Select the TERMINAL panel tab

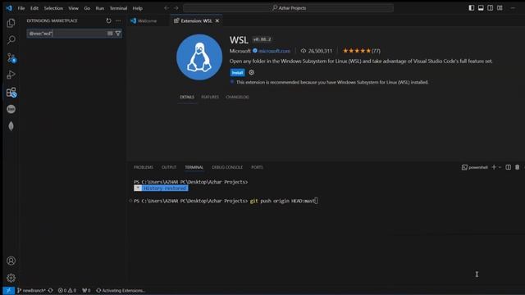tap(194, 167)
